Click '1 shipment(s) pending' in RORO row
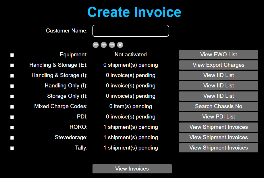The height and width of the screenshot is (178, 264). coord(131,127)
